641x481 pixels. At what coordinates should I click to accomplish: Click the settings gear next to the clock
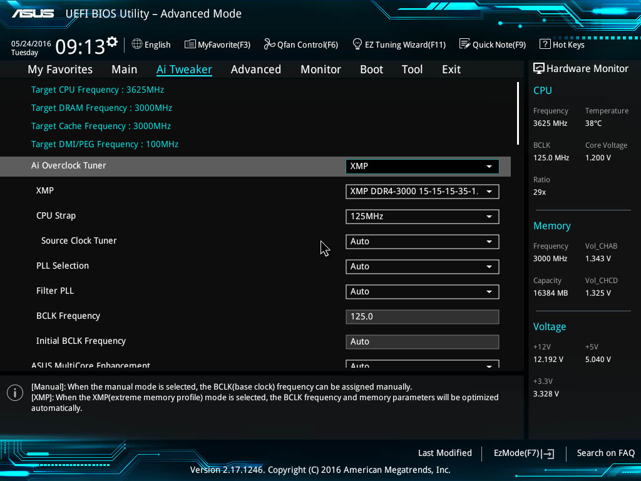[112, 42]
